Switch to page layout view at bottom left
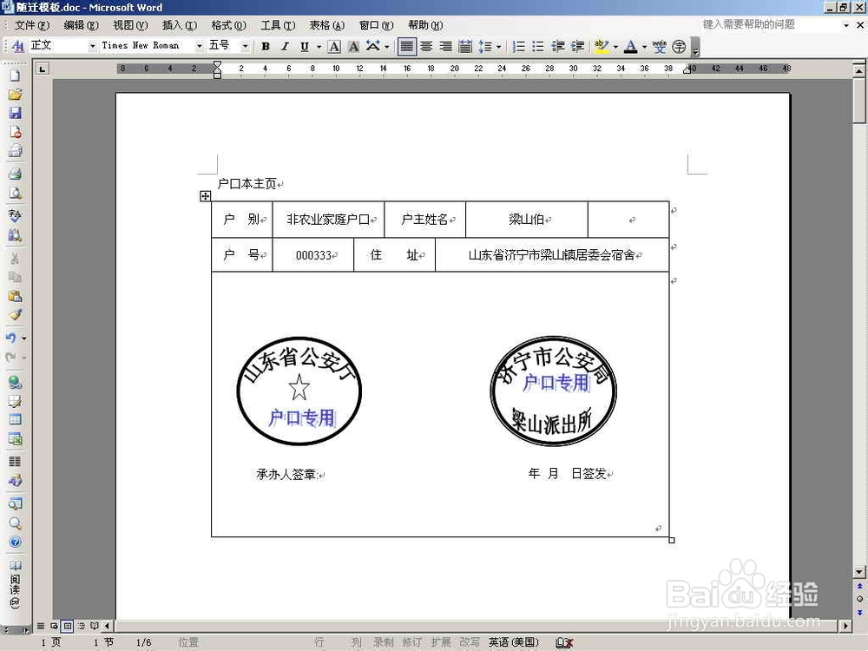This screenshot has width=868, height=651. click(x=68, y=626)
